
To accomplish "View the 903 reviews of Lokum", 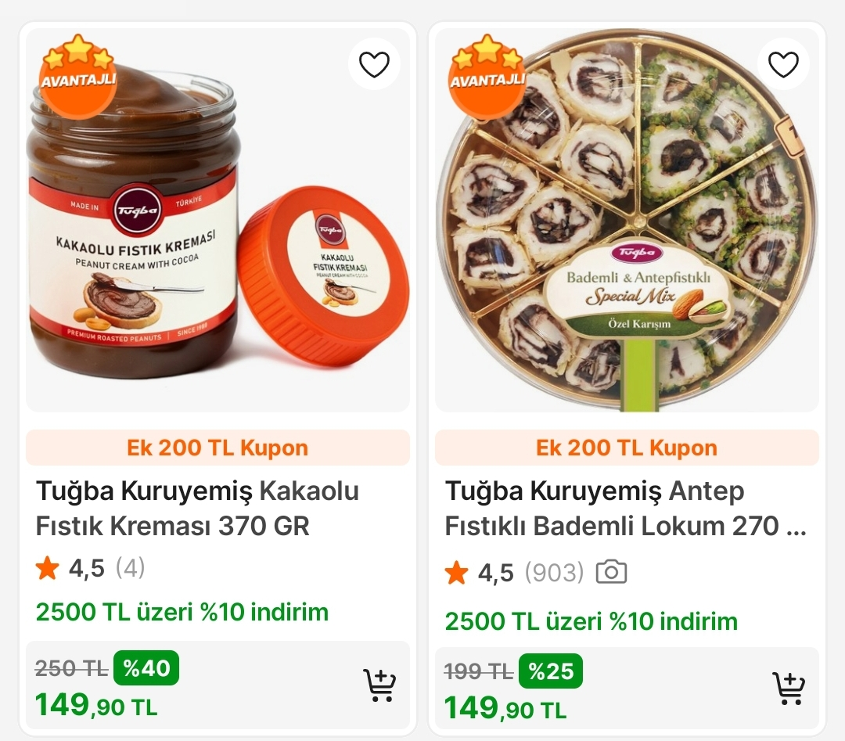I will (554, 573).
